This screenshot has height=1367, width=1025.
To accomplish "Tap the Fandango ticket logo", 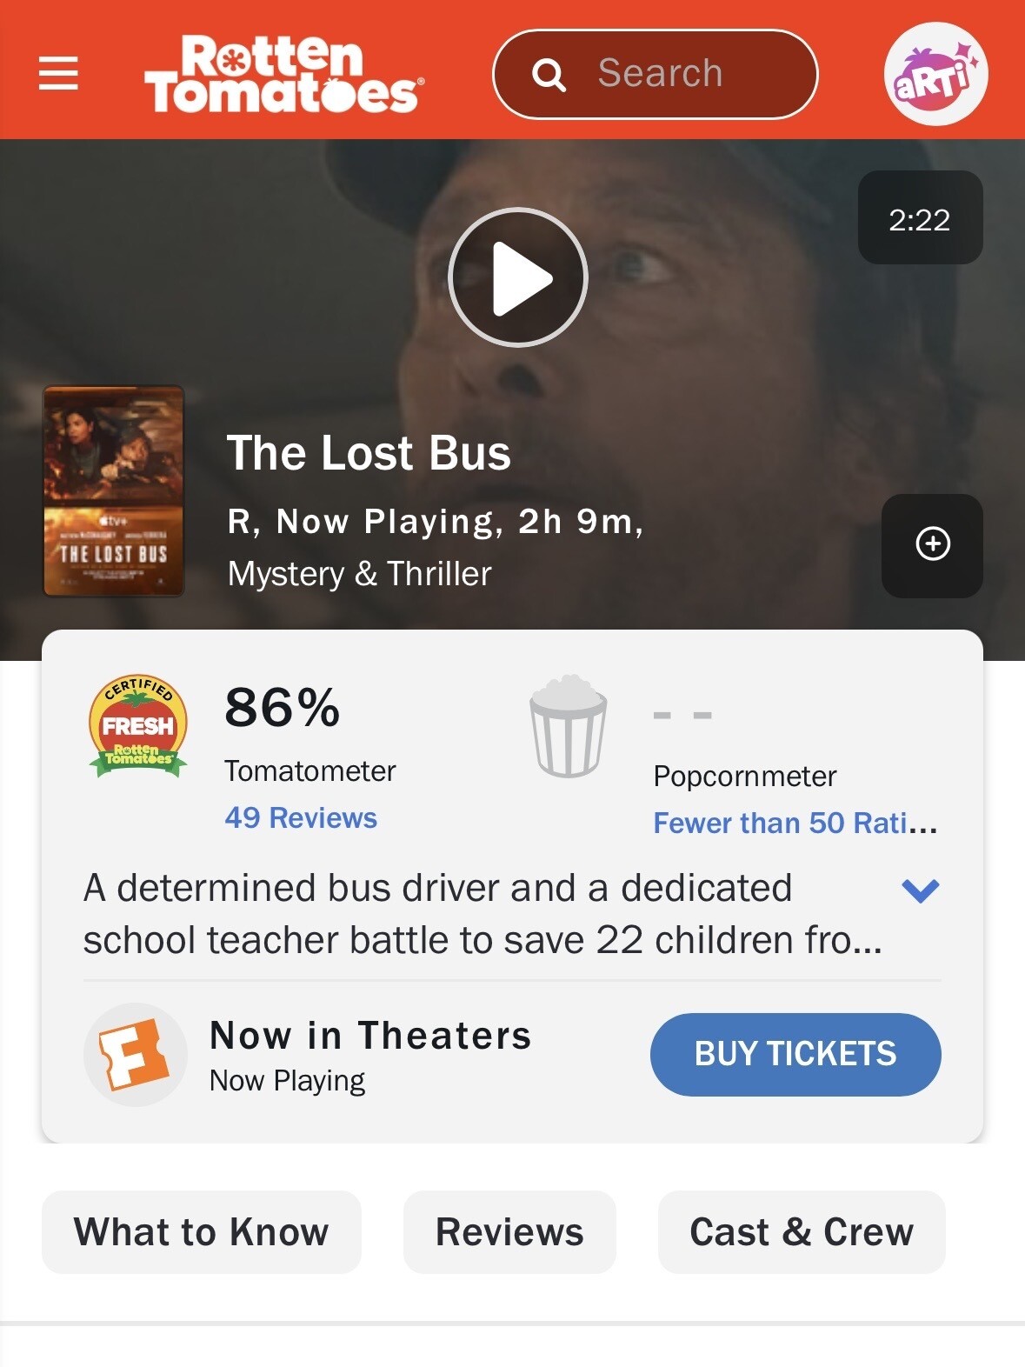I will point(135,1054).
